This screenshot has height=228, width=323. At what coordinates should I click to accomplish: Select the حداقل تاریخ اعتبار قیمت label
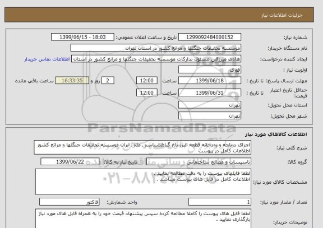(x=288, y=93)
